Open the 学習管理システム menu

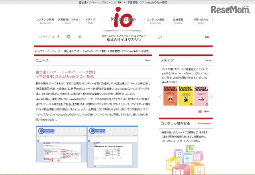tap(68, 21)
